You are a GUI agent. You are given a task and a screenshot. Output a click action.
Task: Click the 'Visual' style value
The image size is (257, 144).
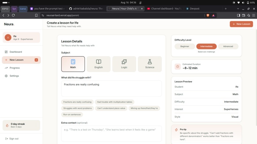click(x=235, y=117)
